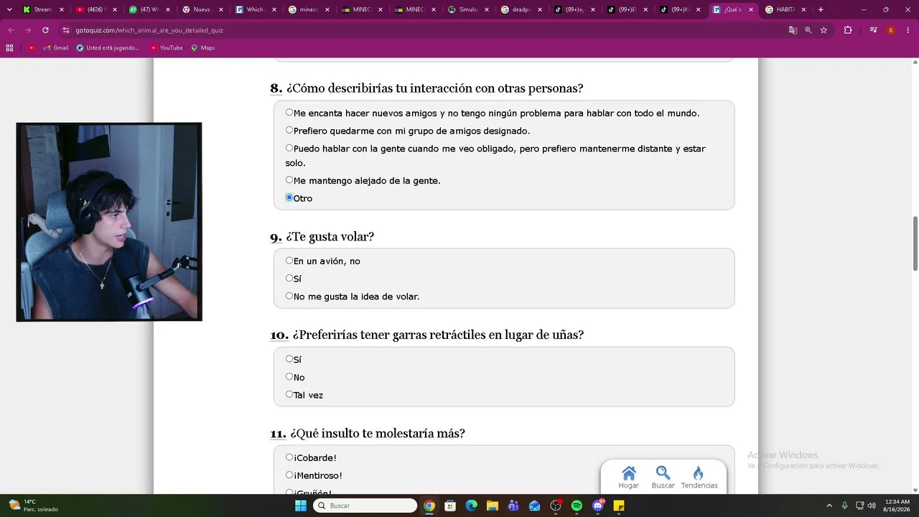Close the active '¿Qué a' tab
Viewport: 919px width, 517px height.
[751, 9]
